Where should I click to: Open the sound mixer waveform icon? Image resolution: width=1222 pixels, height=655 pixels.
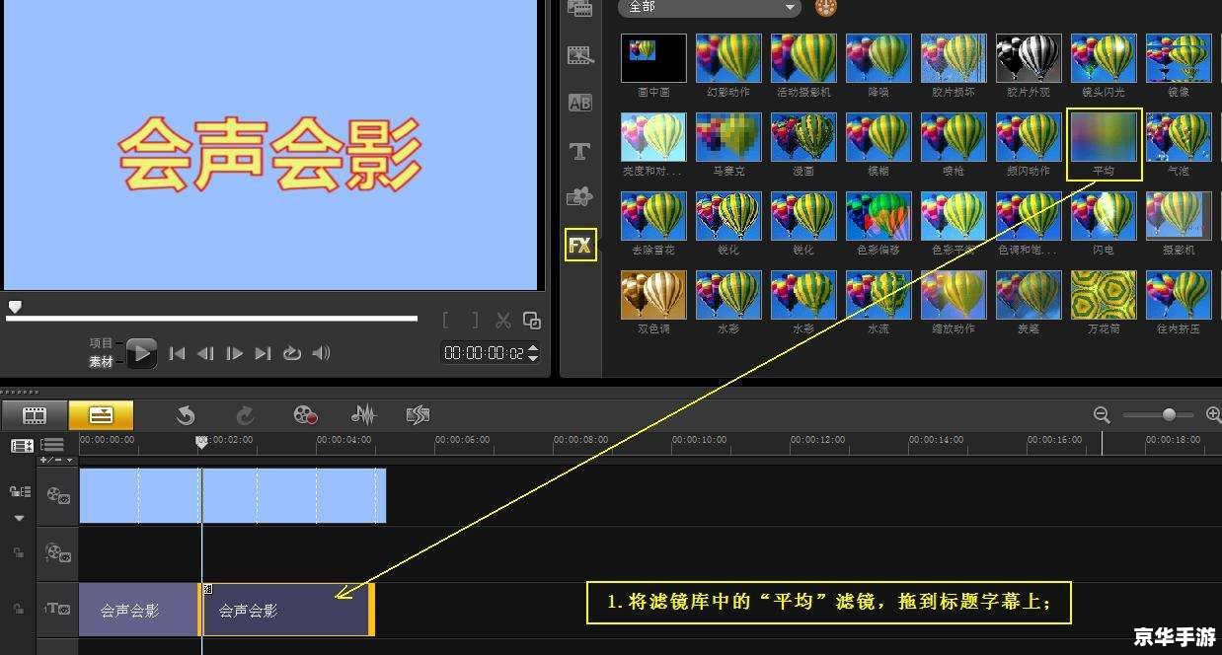click(x=364, y=415)
